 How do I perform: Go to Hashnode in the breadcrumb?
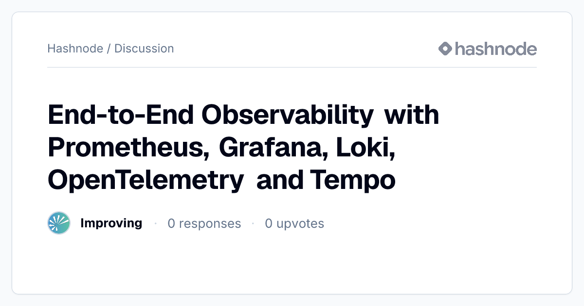[x=75, y=49]
